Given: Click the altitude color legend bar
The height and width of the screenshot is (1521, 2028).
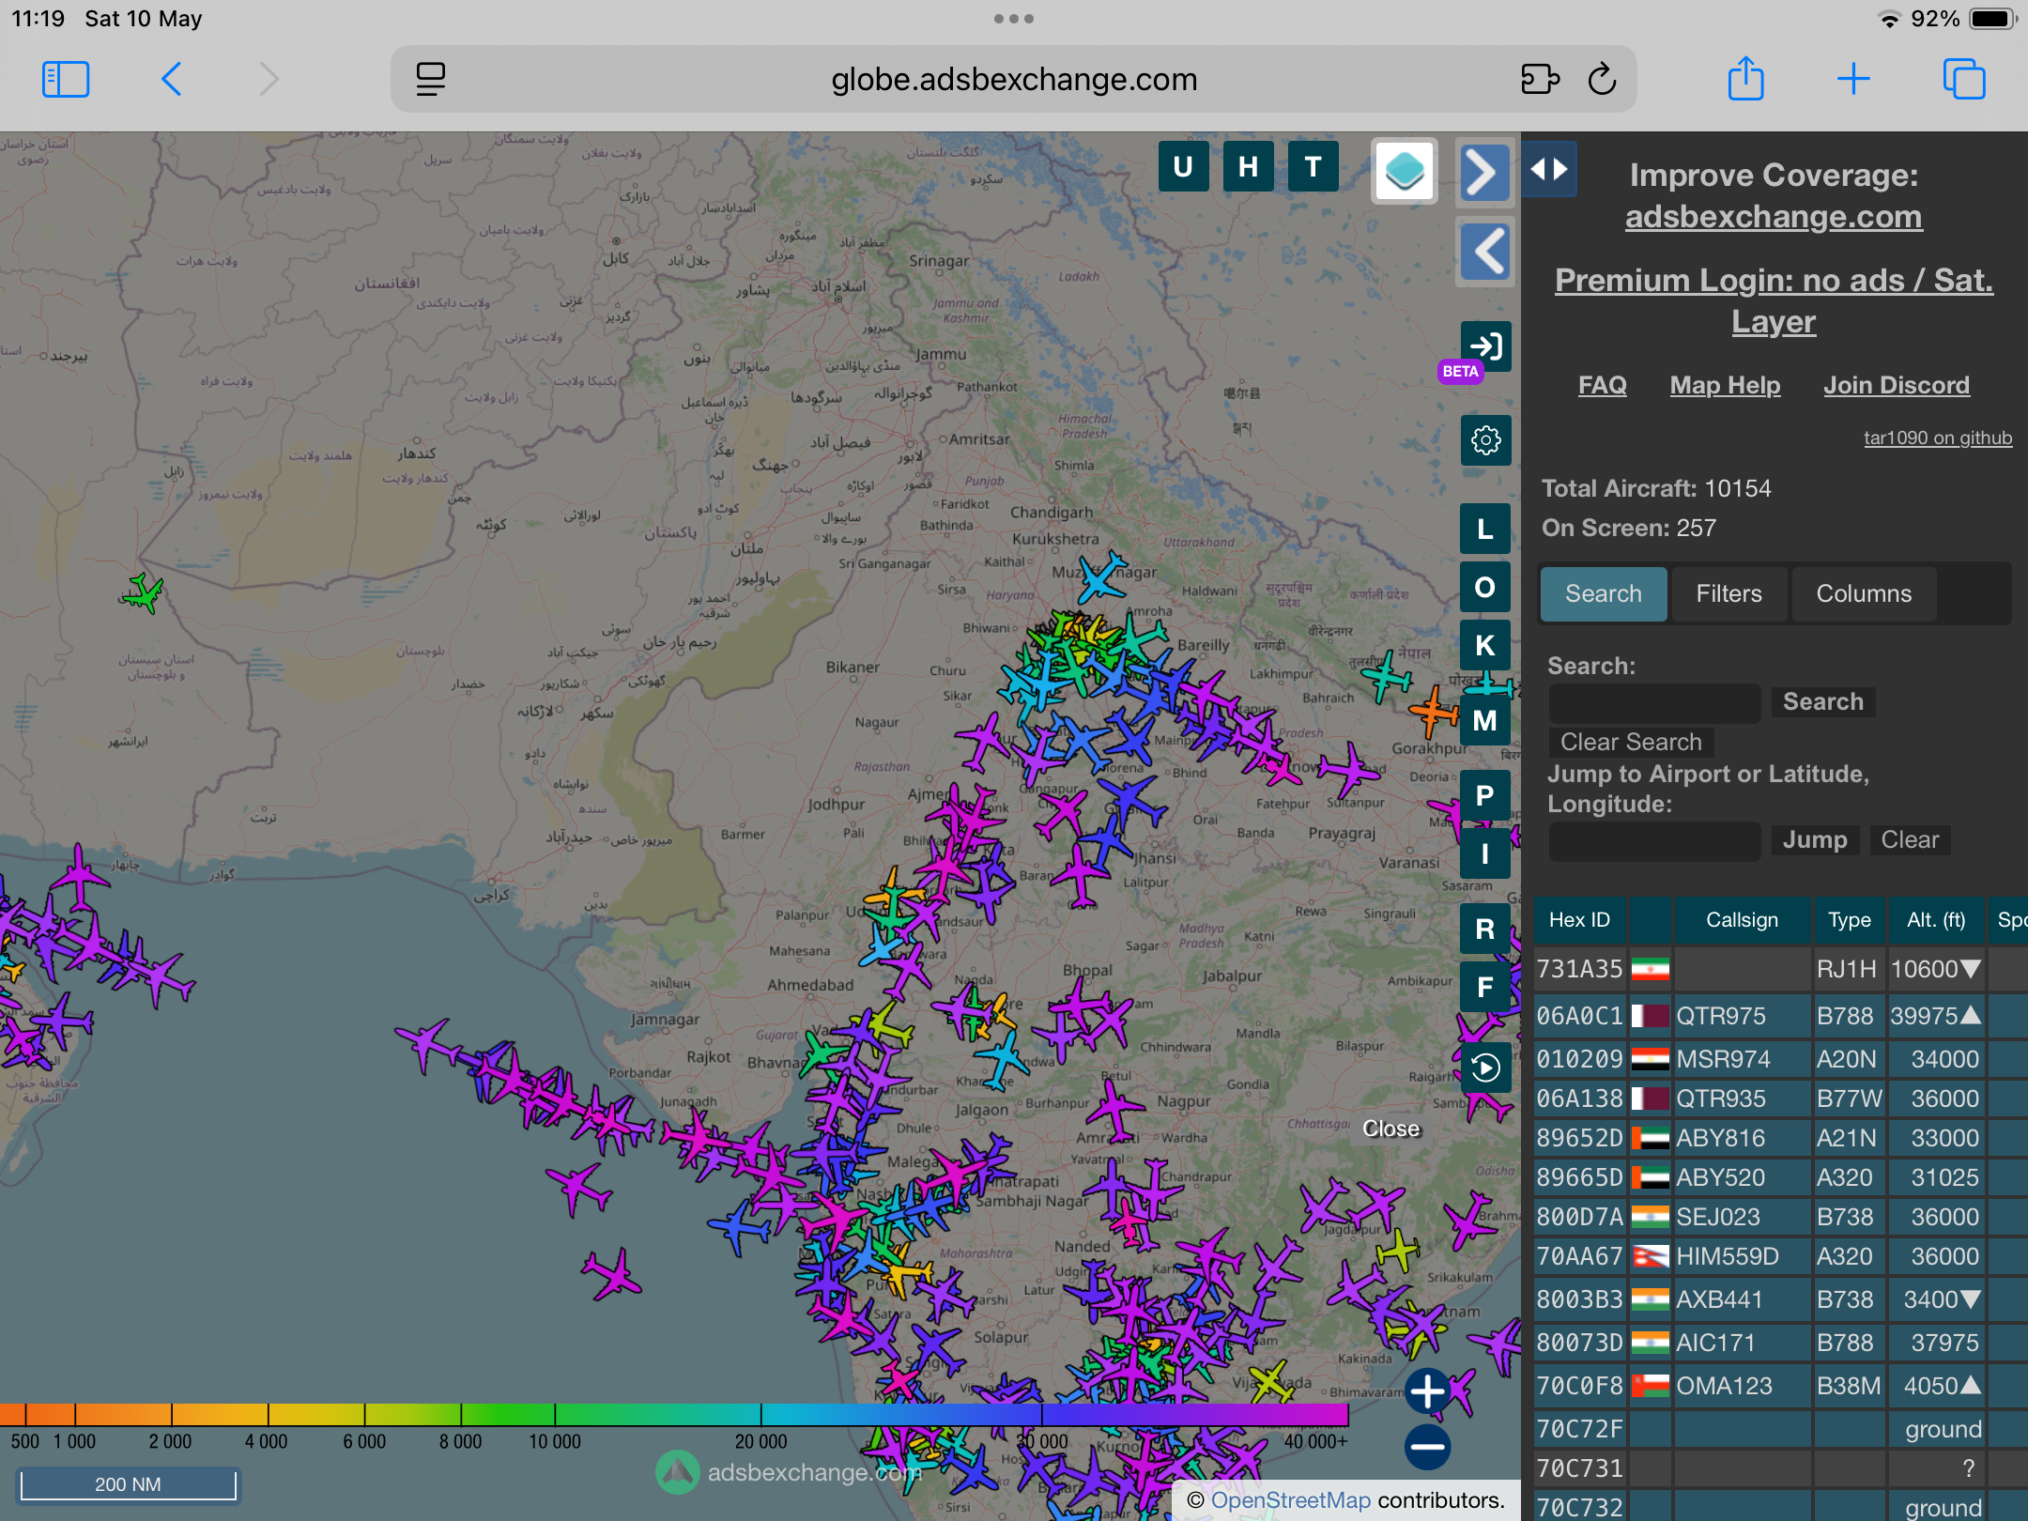Looking at the screenshot, I should pyautogui.click(x=674, y=1414).
